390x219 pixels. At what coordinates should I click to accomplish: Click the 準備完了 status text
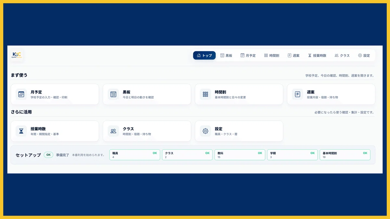(62, 155)
